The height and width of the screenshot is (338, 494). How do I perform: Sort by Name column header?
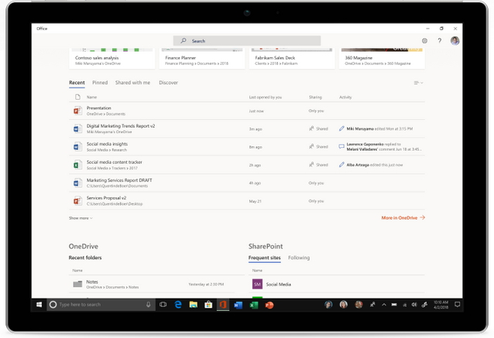(91, 97)
